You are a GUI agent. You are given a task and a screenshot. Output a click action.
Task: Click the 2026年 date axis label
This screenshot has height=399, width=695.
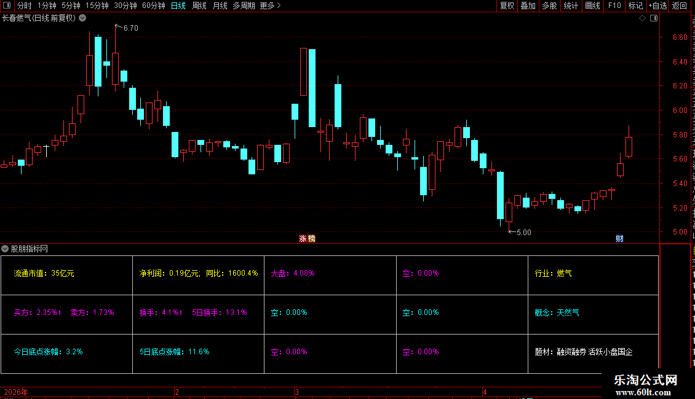[x=16, y=392]
